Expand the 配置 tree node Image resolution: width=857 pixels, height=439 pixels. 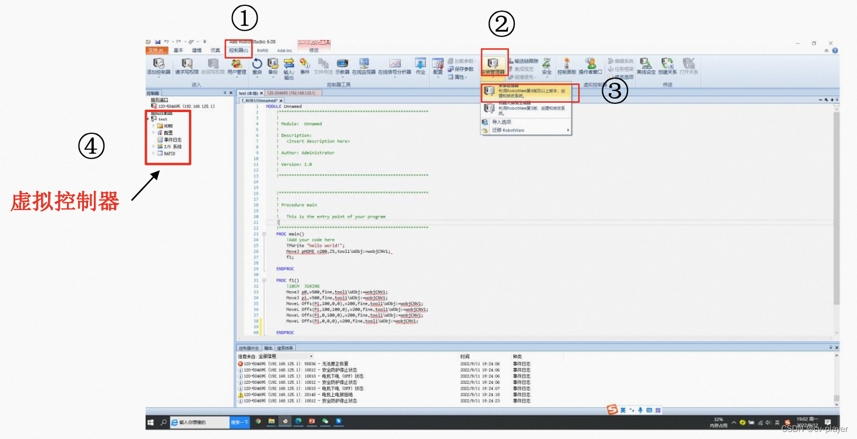154,133
